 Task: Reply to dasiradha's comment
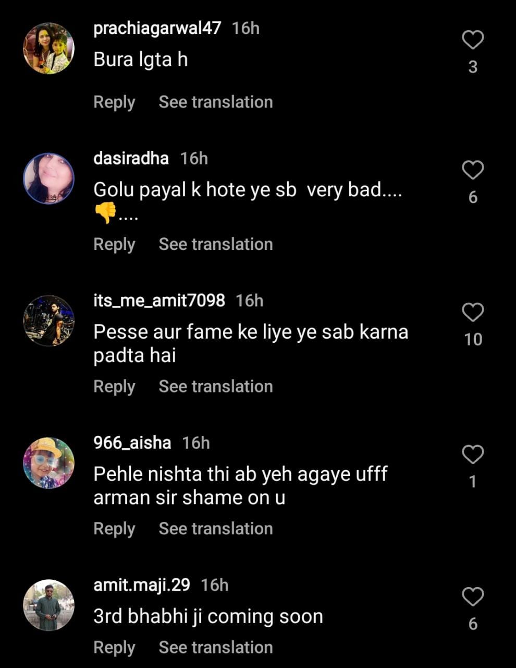(114, 244)
